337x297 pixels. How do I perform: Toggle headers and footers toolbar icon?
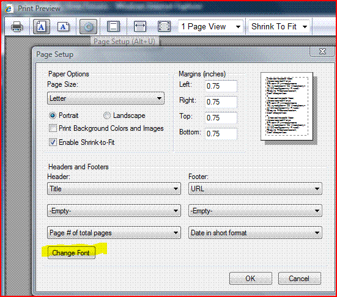point(113,27)
